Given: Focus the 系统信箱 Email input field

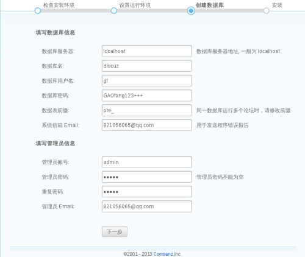Looking at the screenshot, I should tap(146, 125).
